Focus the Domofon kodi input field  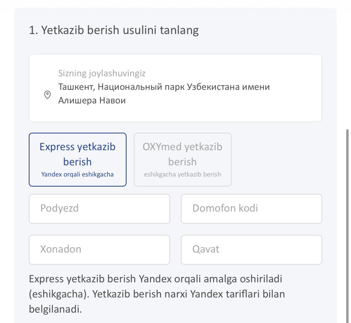point(251,208)
